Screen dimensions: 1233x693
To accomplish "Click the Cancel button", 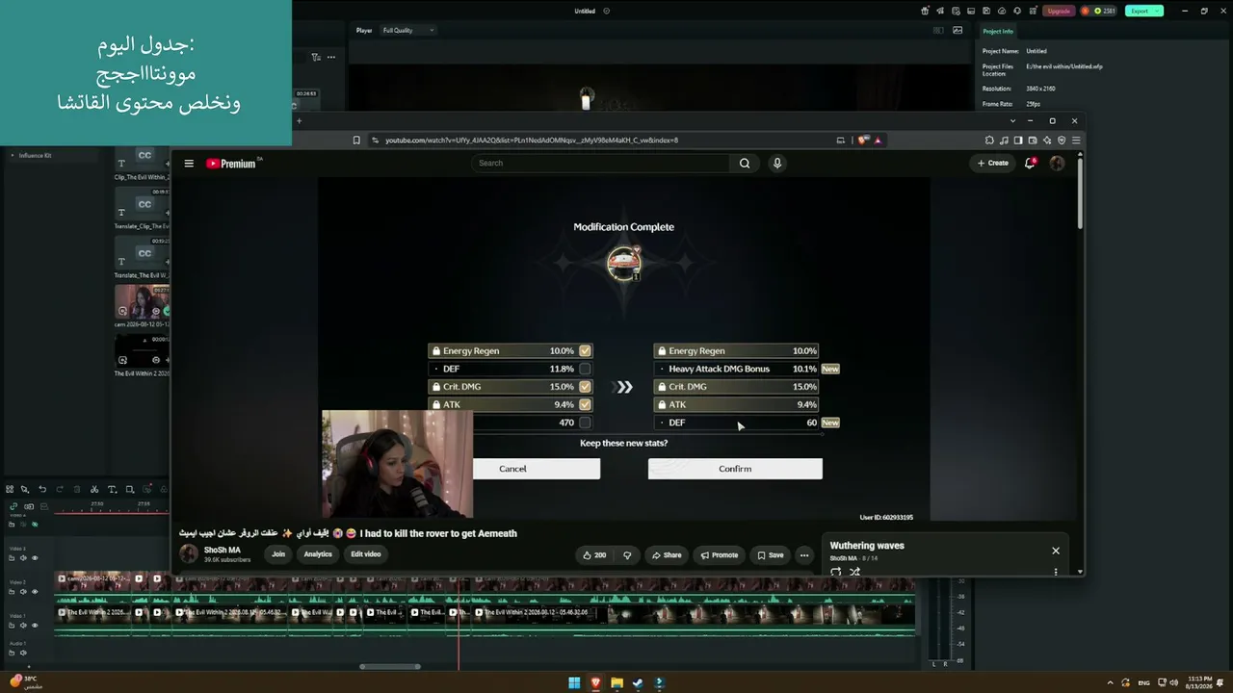I will [x=536, y=469].
